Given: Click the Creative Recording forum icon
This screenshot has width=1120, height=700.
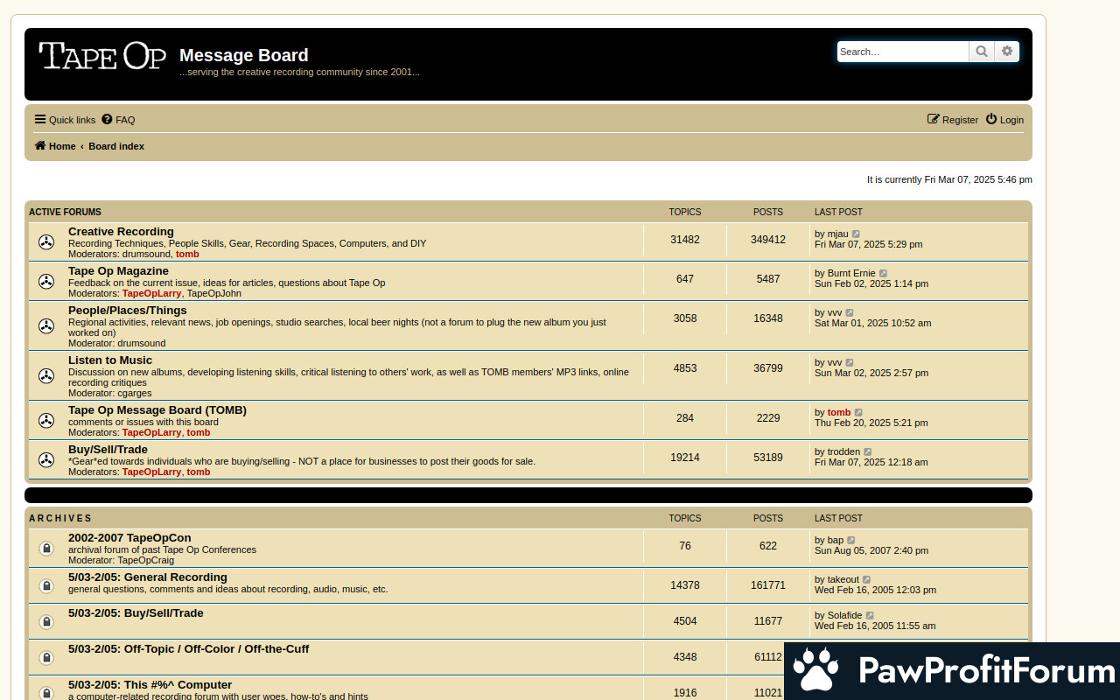Looking at the screenshot, I should coord(46,242).
